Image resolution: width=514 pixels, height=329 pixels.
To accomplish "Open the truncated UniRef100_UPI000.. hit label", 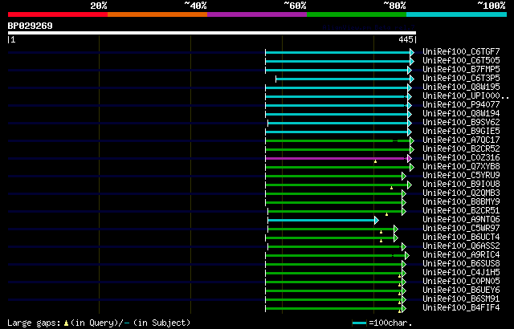I will click(x=466, y=96).
